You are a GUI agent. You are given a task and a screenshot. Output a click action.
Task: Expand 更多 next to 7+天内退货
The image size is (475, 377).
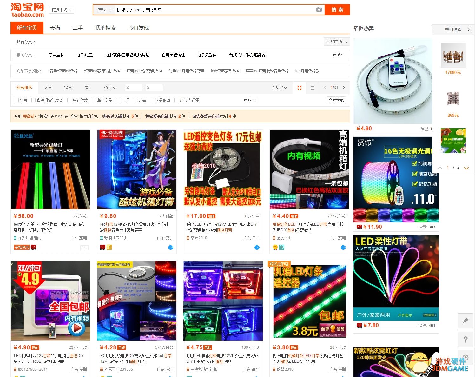tap(249, 100)
